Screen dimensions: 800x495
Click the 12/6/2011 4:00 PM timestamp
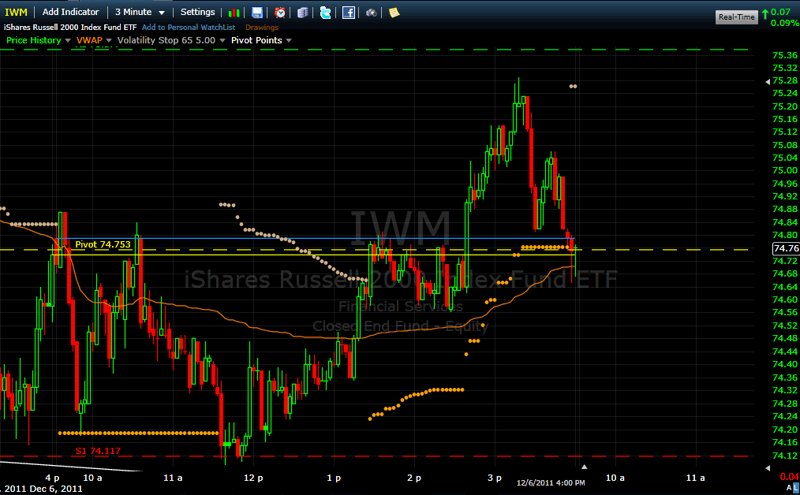click(x=551, y=482)
